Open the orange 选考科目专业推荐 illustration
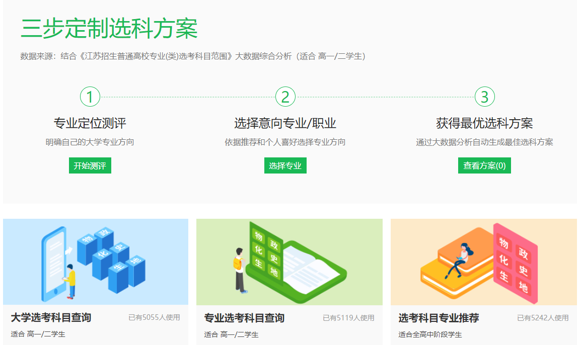The image size is (581, 345). 483,262
